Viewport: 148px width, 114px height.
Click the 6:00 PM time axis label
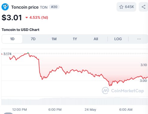tap(55, 110)
